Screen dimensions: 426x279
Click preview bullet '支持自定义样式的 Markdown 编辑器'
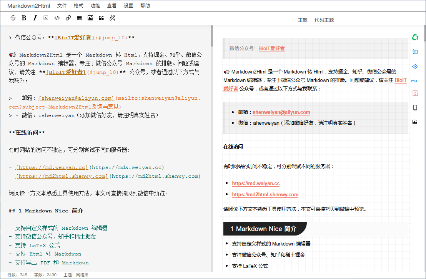[x=271, y=244]
